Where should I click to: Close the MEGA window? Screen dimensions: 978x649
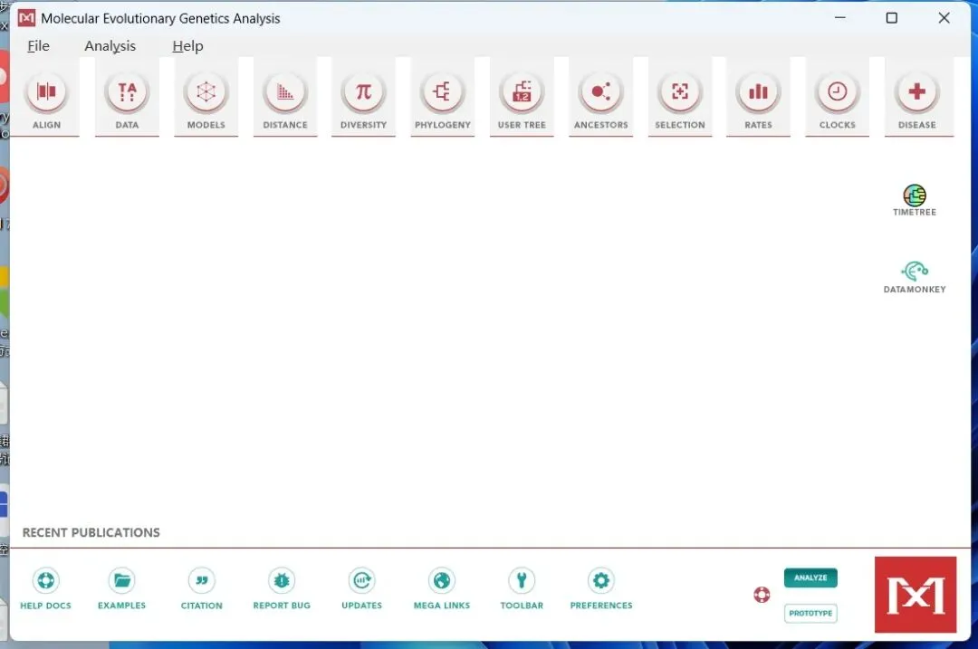(x=944, y=18)
